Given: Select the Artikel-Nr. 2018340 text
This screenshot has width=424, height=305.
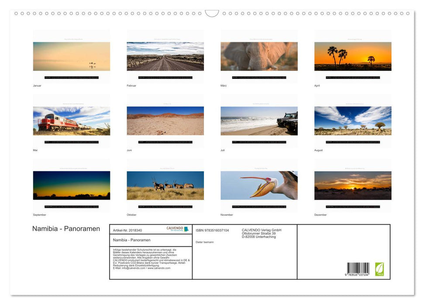Looking at the screenshot, I should (x=128, y=230).
